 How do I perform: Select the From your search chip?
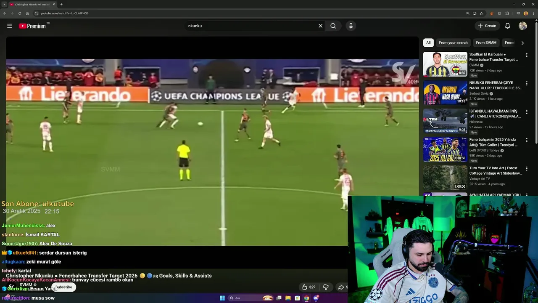(x=453, y=43)
